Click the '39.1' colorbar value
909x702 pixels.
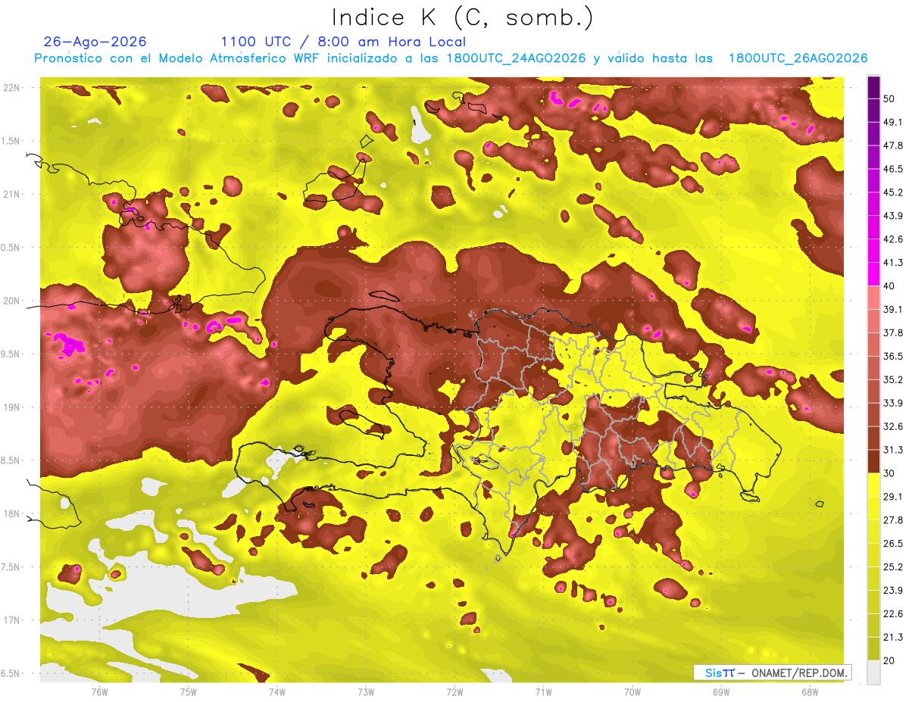coord(893,309)
